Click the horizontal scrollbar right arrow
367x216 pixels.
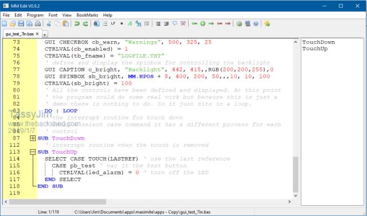[290, 202]
